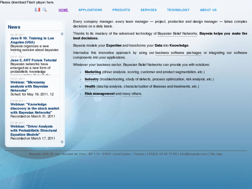
Task: Click the 03-21-2011 news date
Action: pos(18,79)
